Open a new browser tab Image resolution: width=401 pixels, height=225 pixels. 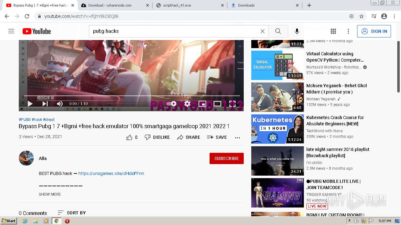tap(309, 5)
